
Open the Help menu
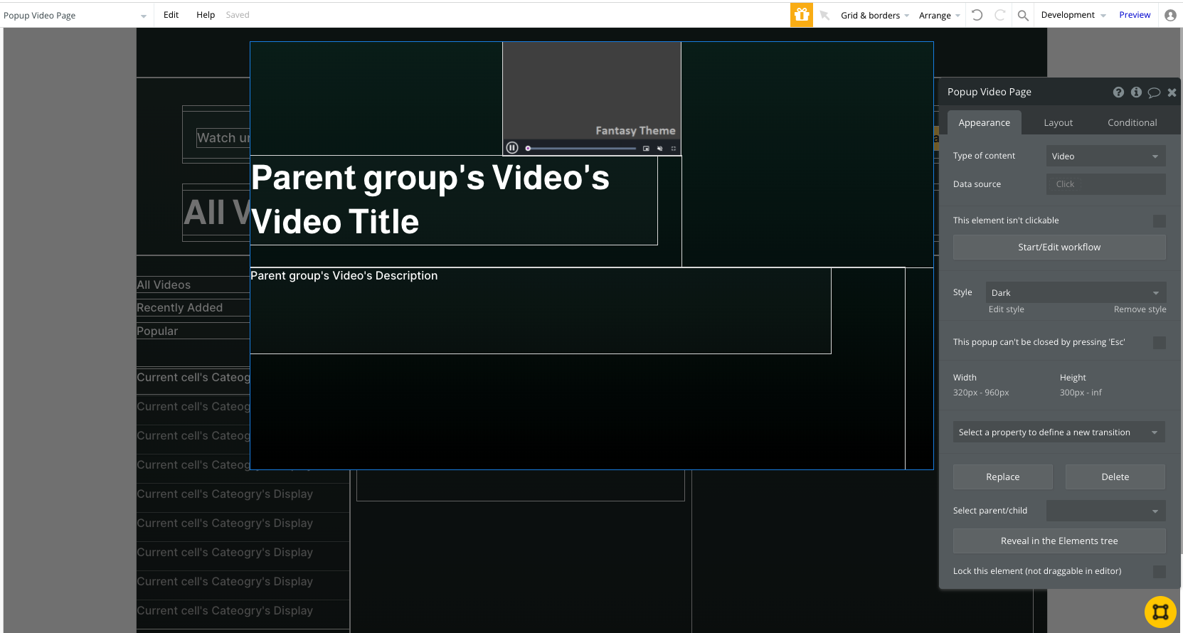pos(206,15)
